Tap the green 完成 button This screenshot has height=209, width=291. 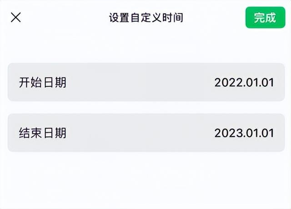point(265,18)
